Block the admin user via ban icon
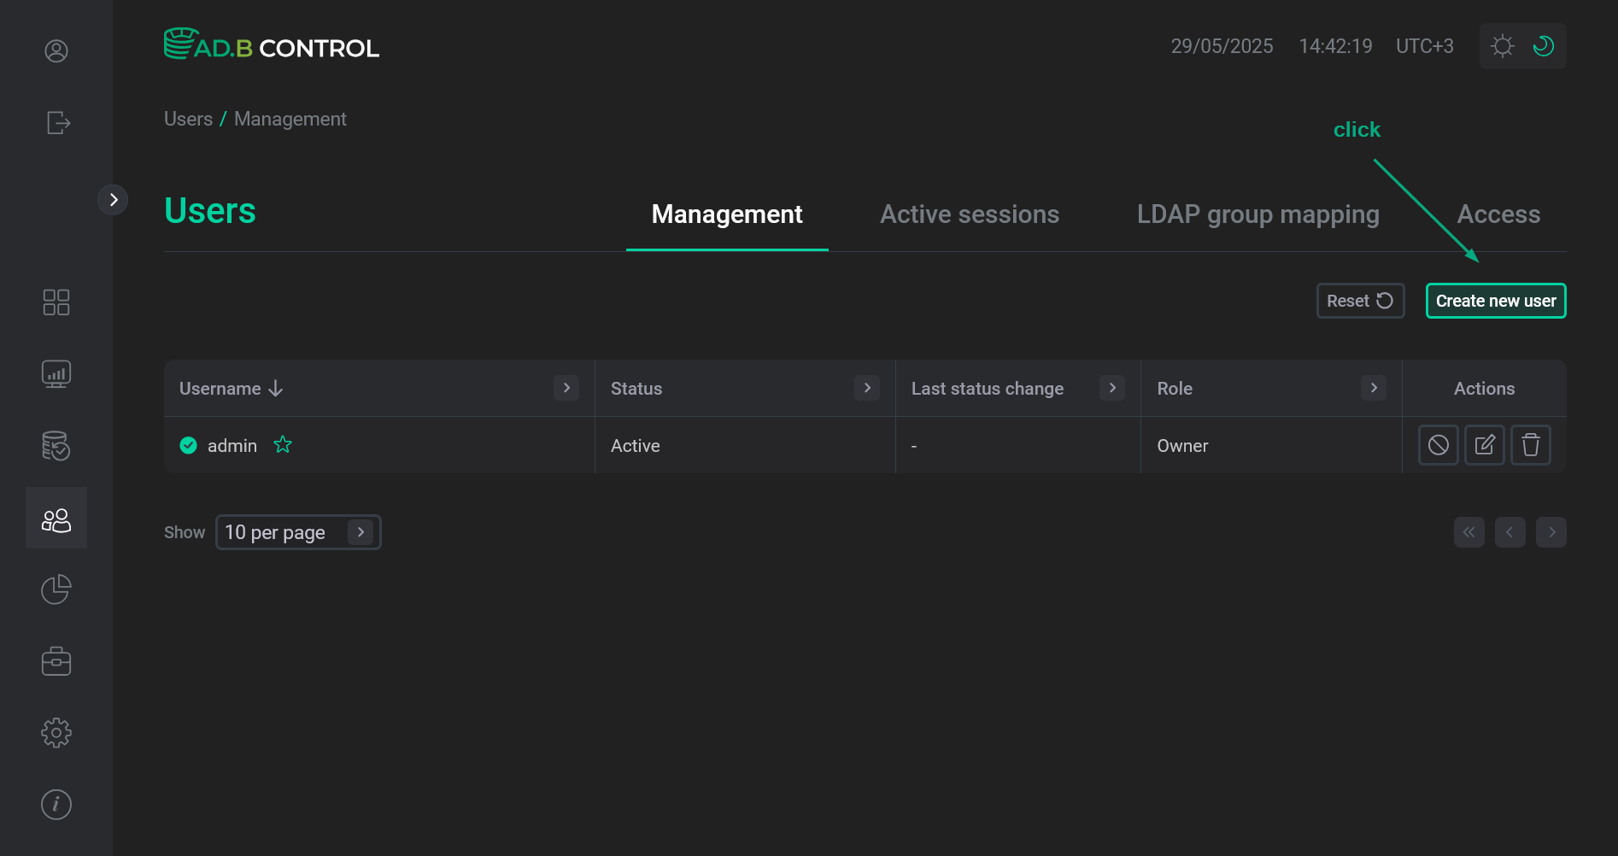Screen dimensions: 1618x856 coord(1439,445)
